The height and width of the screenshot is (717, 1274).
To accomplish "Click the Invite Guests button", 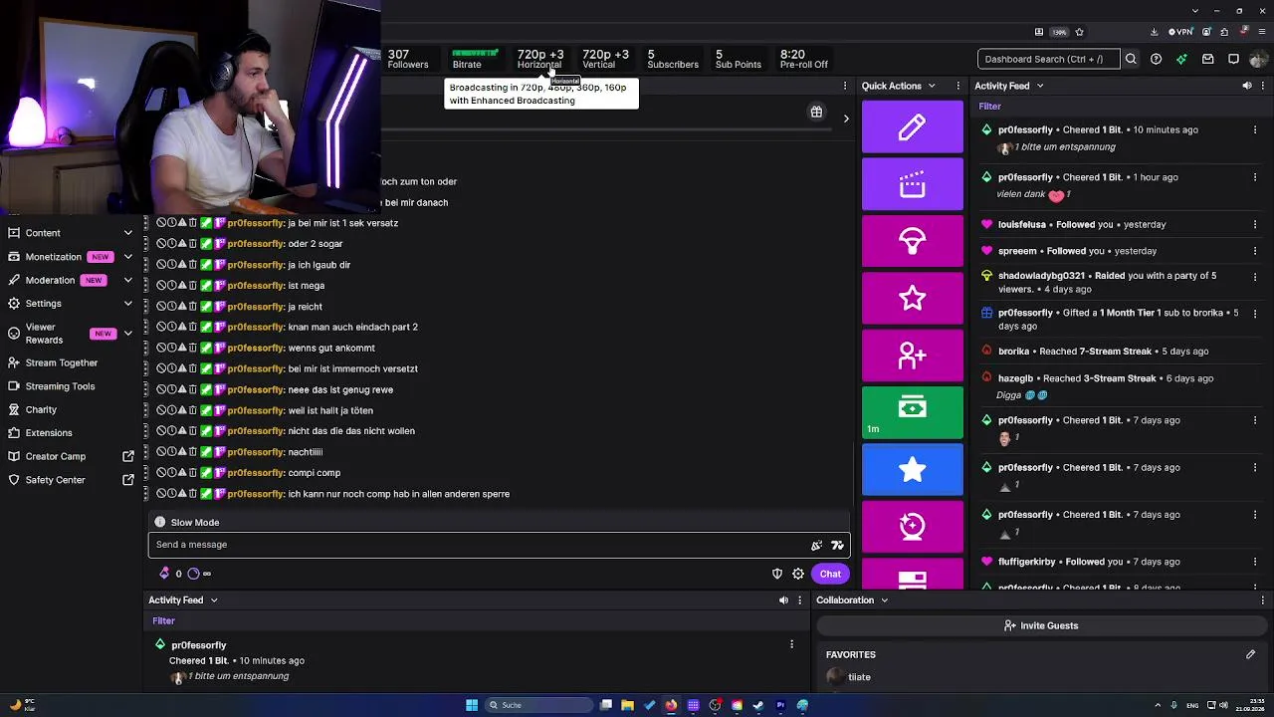I will (1041, 625).
